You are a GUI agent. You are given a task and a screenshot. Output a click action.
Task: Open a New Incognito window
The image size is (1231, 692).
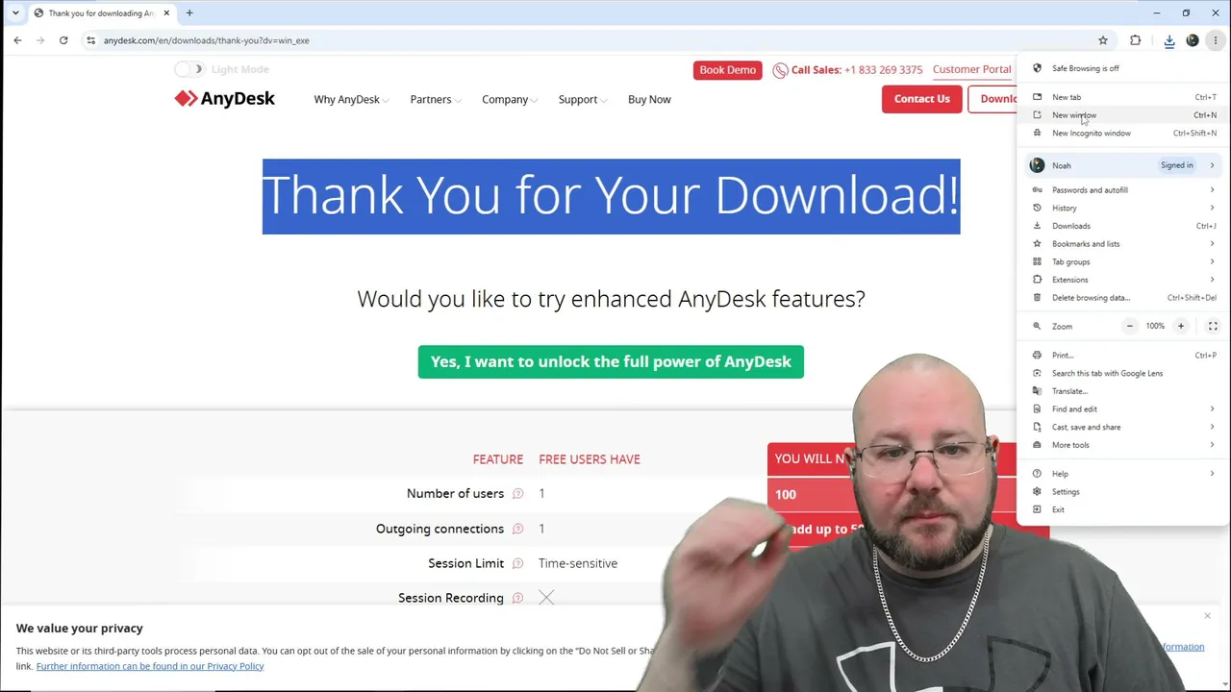click(x=1122, y=133)
